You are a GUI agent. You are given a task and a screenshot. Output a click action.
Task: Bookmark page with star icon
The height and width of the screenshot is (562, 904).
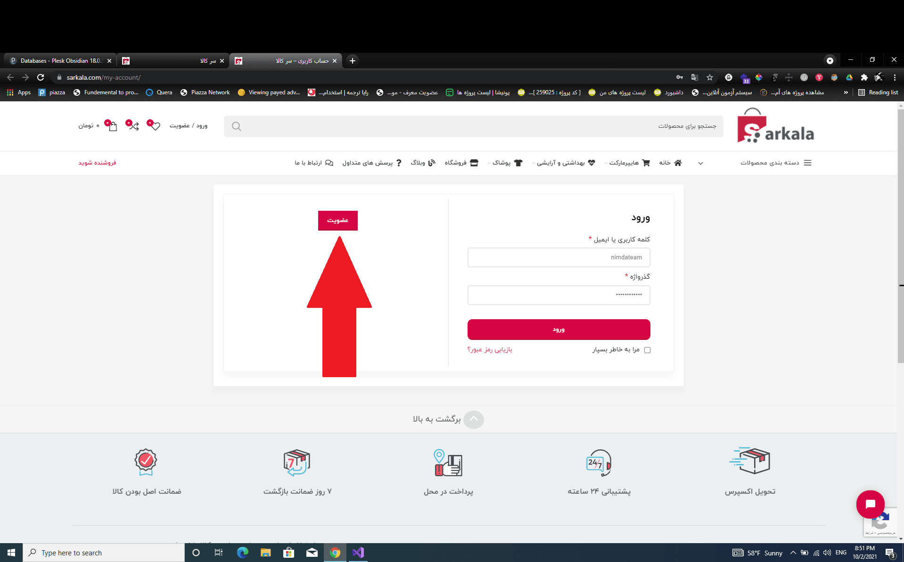click(x=710, y=77)
